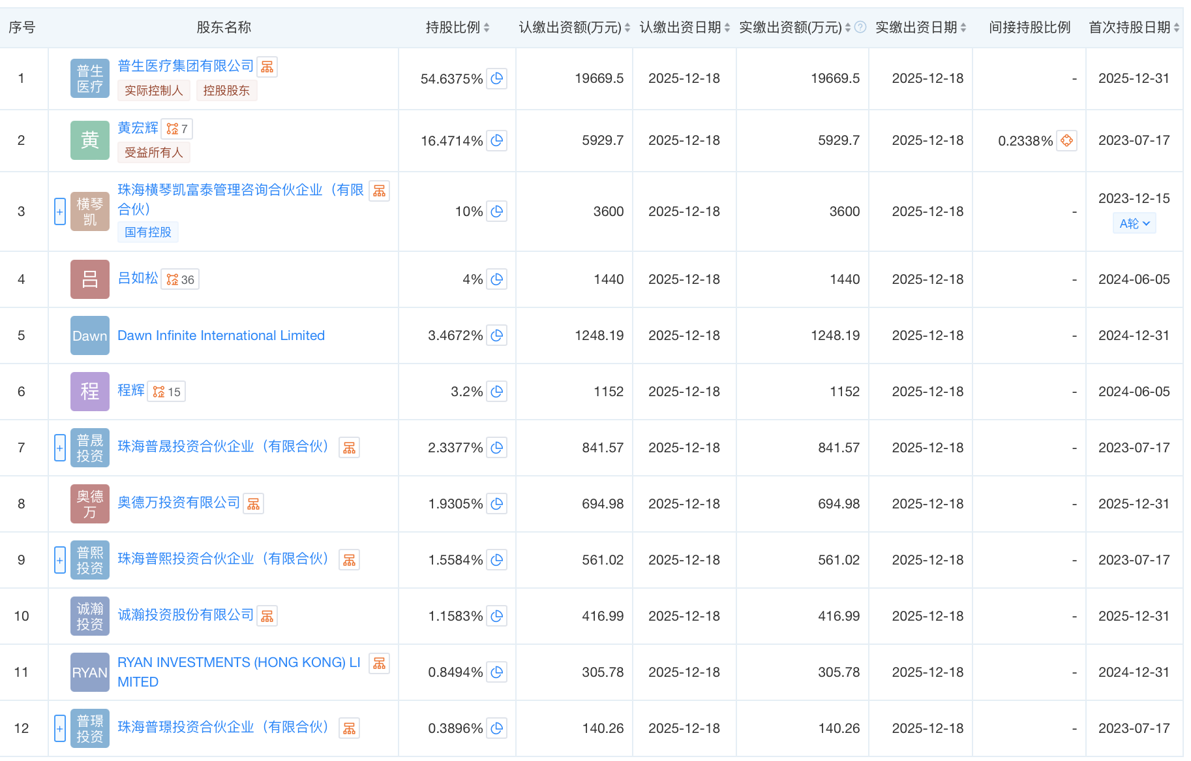The image size is (1191, 761).
Task: Click the 奥德万 avatar thumbnail
Action: 90,504
